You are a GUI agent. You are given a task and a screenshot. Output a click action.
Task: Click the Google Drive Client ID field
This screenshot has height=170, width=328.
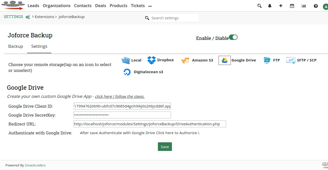122,106
